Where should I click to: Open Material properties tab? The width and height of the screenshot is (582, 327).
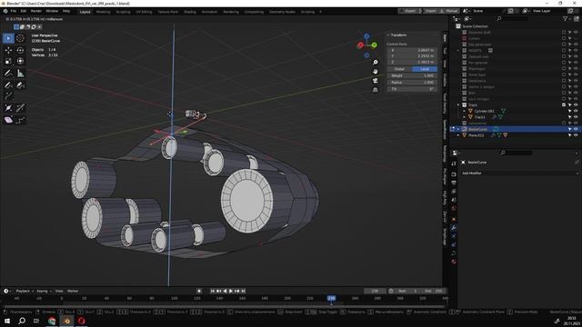click(454, 262)
